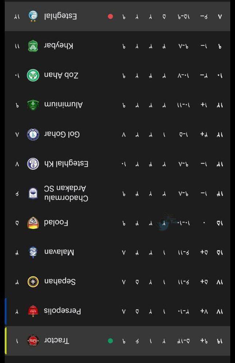The height and width of the screenshot is (363, 235).
Task: Select the Zob Ahan team name
Action: pos(61,75)
